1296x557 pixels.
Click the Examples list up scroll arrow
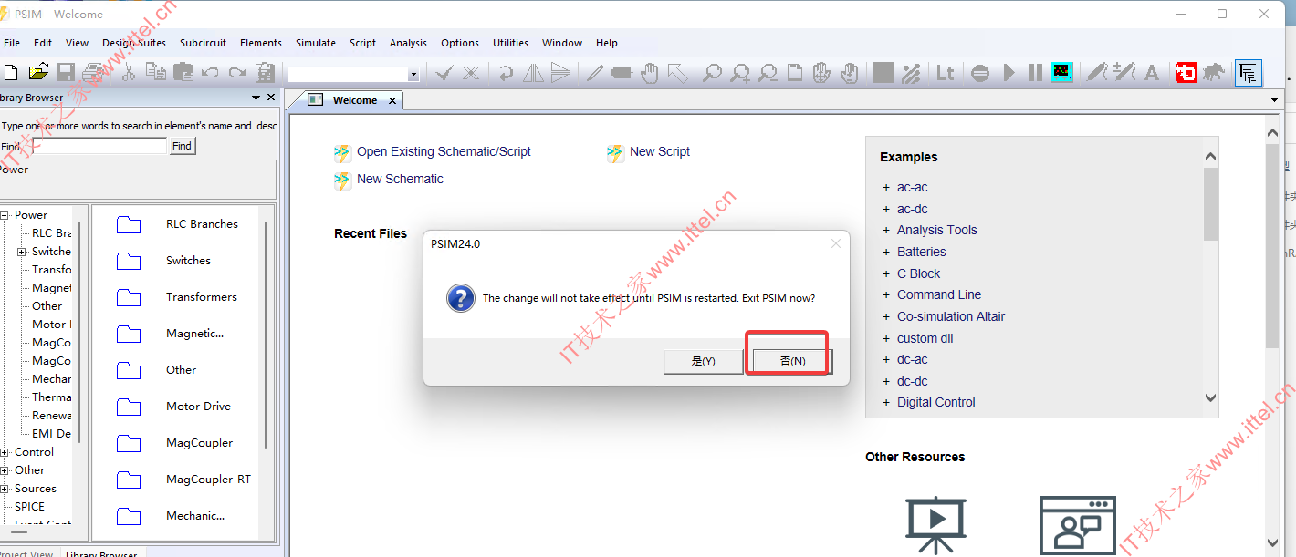1211,157
